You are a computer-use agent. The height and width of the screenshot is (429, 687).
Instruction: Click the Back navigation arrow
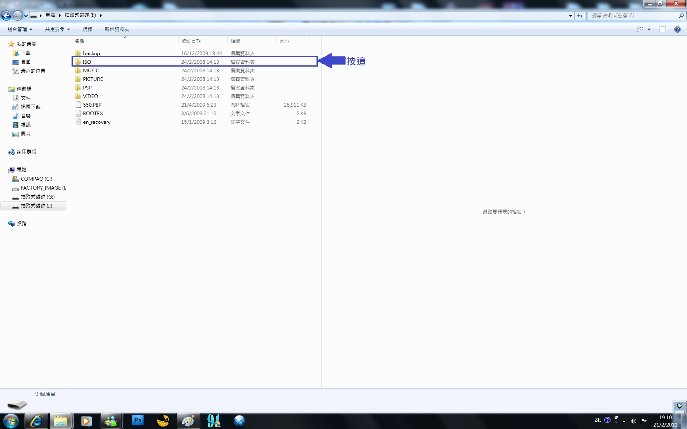pos(6,16)
